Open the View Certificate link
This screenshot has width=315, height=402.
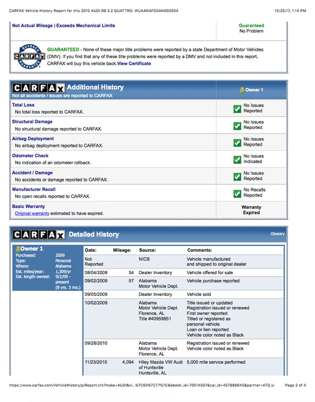point(134,64)
